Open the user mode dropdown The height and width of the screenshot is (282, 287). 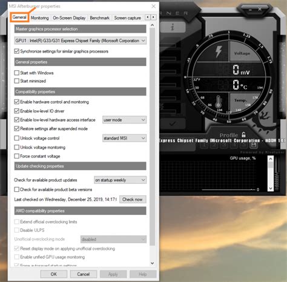click(124, 120)
